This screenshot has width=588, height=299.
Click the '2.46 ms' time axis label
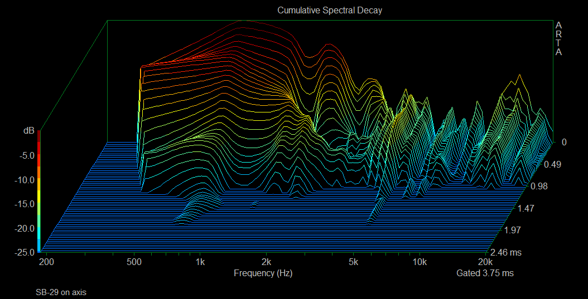506,253
